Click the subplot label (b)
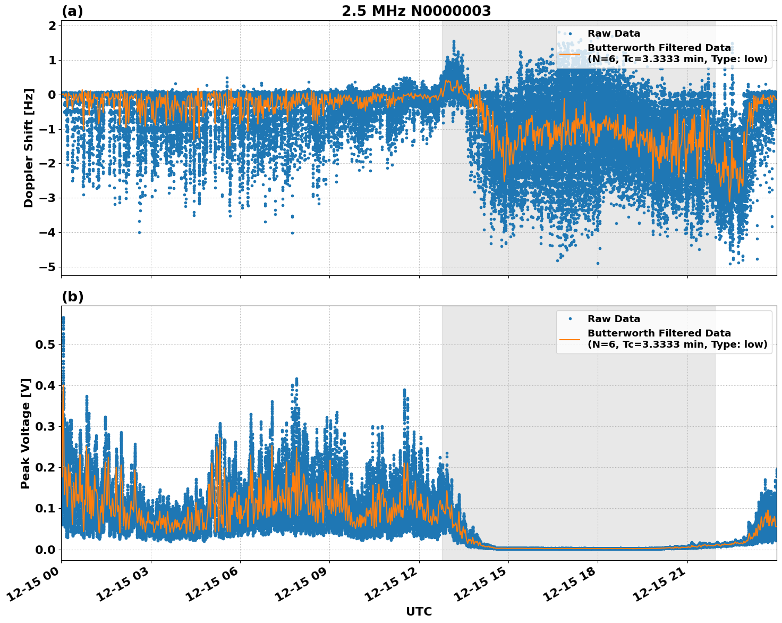This screenshot has width=782, height=623. pos(73,297)
